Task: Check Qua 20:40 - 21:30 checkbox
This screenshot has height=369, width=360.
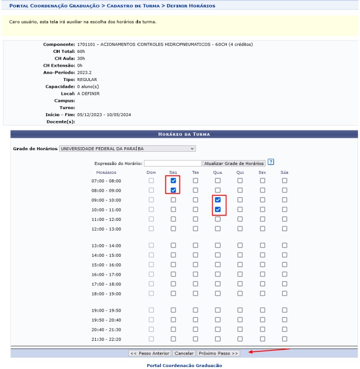Action: click(218, 329)
